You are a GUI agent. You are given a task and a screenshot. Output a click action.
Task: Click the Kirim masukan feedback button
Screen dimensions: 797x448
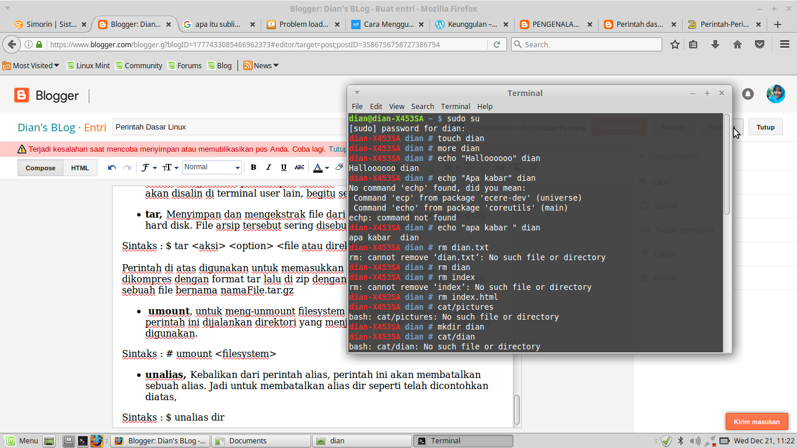pyautogui.click(x=757, y=422)
